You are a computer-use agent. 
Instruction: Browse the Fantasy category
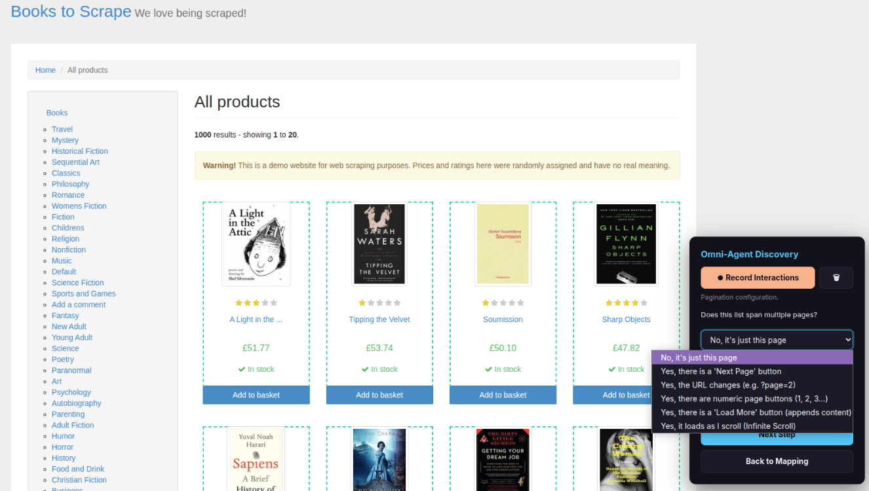pos(66,316)
